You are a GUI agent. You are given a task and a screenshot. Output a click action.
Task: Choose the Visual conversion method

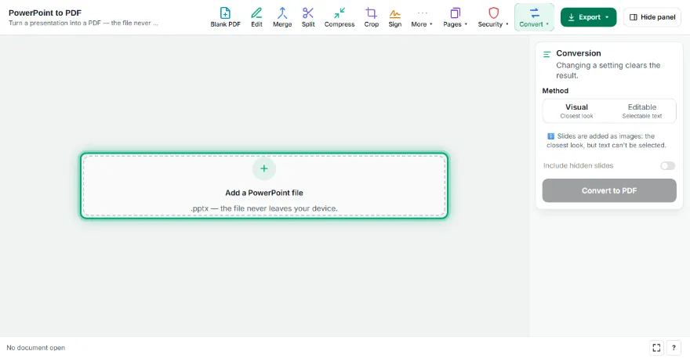pos(576,110)
